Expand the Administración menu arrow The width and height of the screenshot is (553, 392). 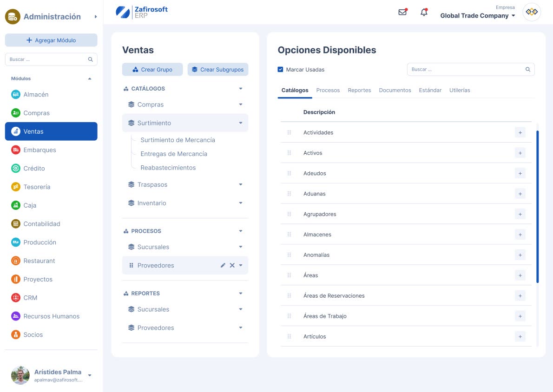[96, 17]
